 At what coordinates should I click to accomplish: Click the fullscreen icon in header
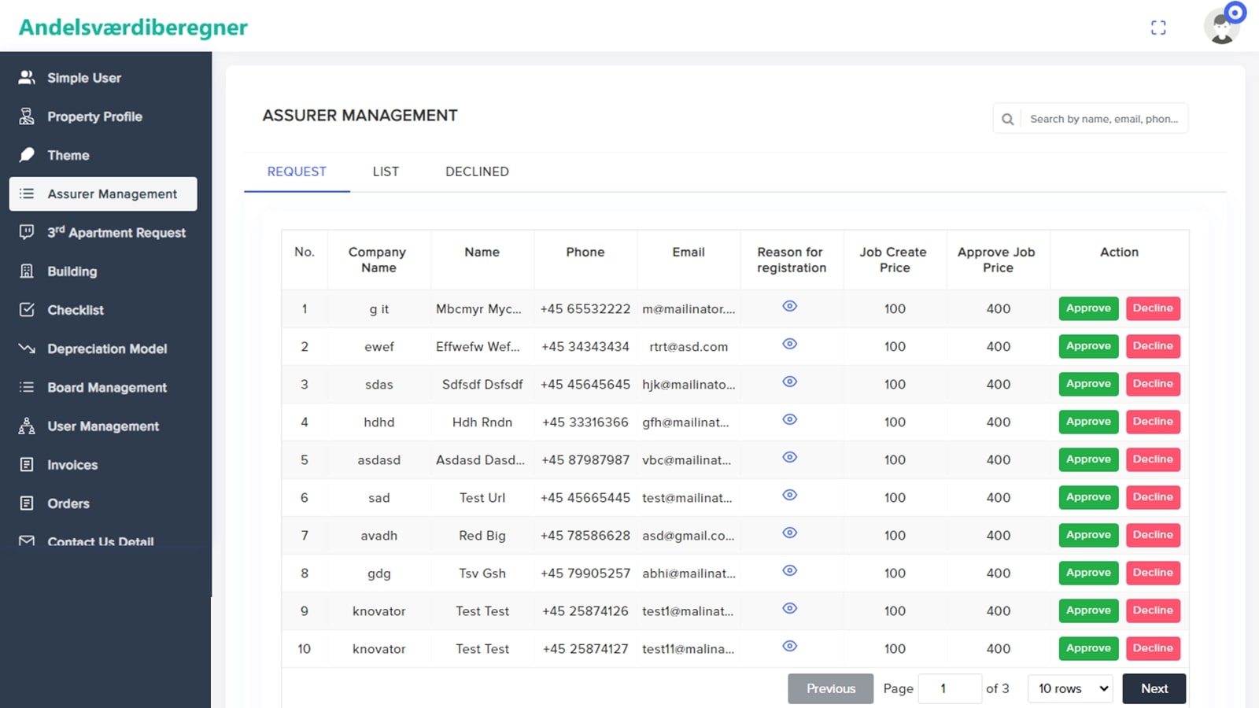pos(1158,28)
